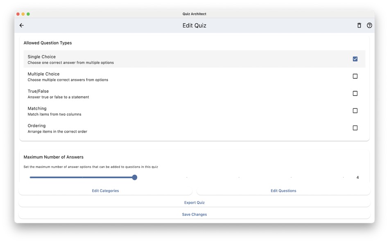Click the Edit Categories button
This screenshot has width=389, height=243.
pos(105,191)
